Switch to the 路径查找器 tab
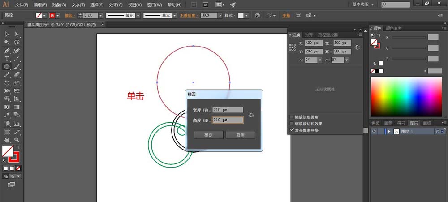The width and height of the screenshot is (448, 202). point(328,35)
